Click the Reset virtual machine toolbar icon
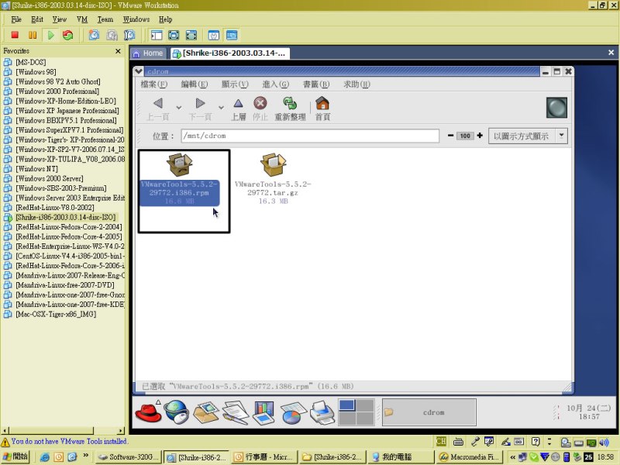Screen dimensions: 620x465 (68, 35)
